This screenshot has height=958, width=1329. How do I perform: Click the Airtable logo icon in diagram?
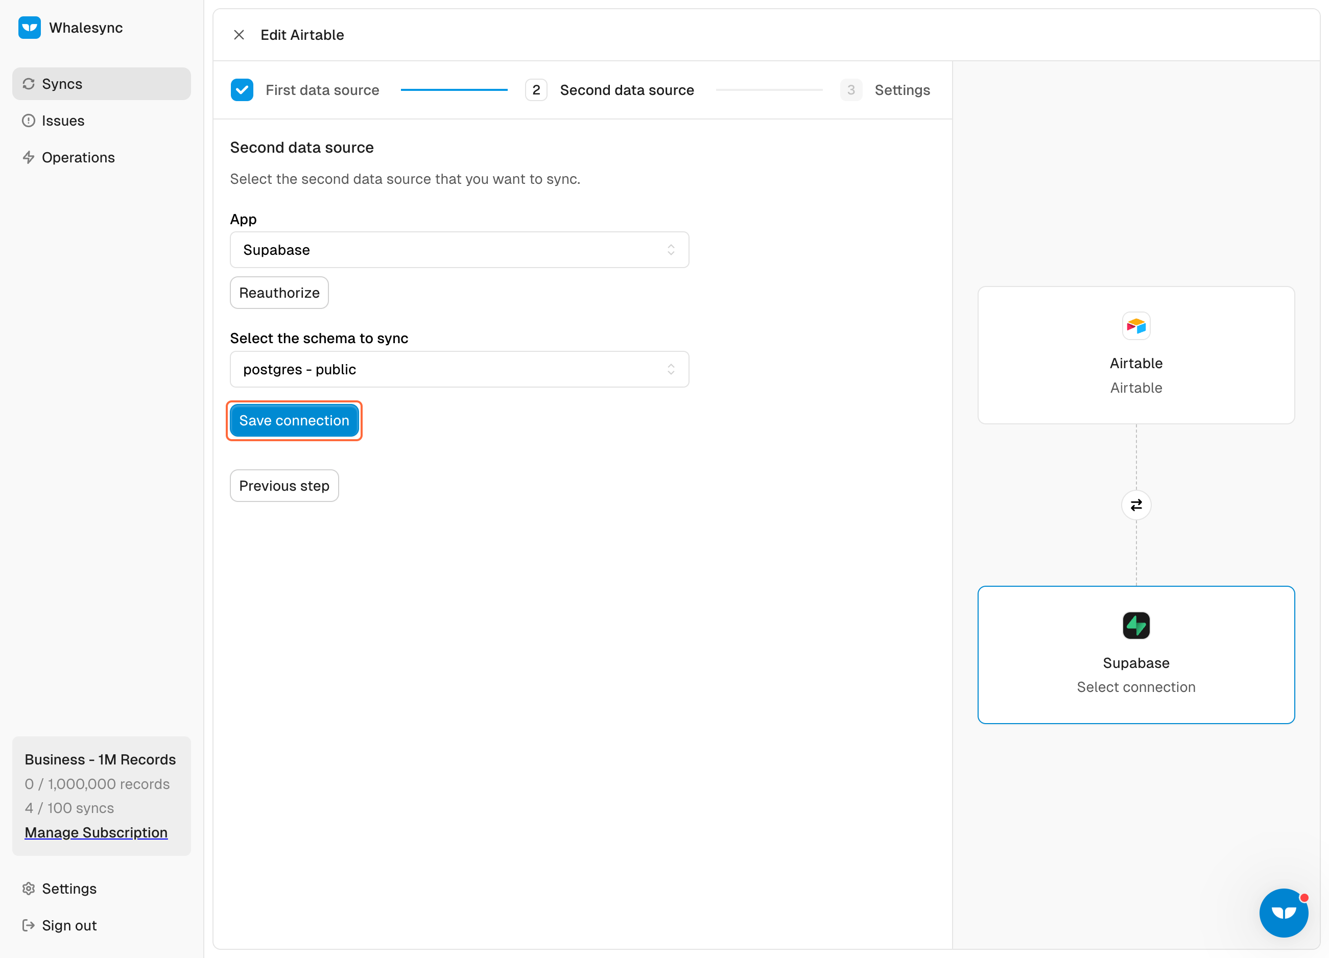[x=1136, y=326]
